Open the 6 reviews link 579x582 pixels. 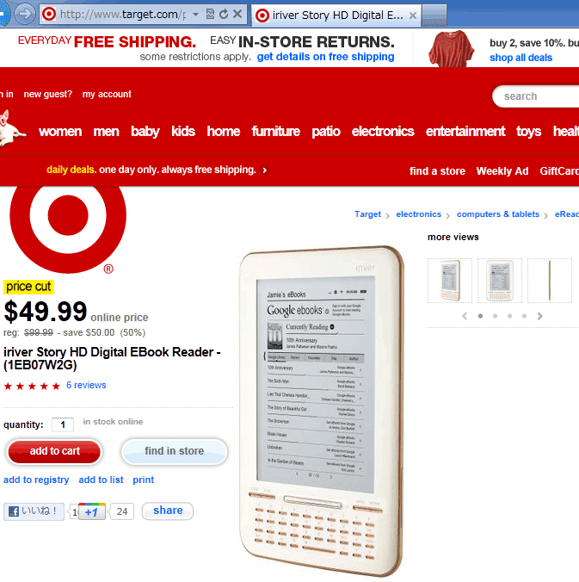tap(86, 386)
